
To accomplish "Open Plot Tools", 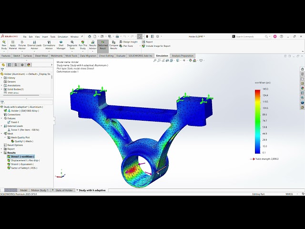I will [x=126, y=46].
